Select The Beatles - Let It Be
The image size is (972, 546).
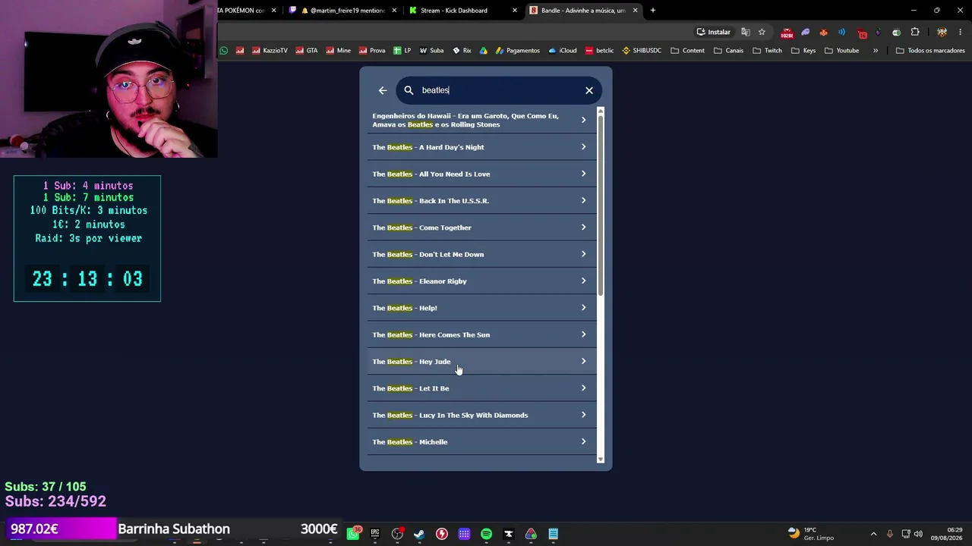click(x=482, y=388)
